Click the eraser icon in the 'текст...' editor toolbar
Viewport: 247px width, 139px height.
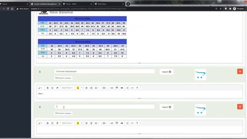click(58, 88)
